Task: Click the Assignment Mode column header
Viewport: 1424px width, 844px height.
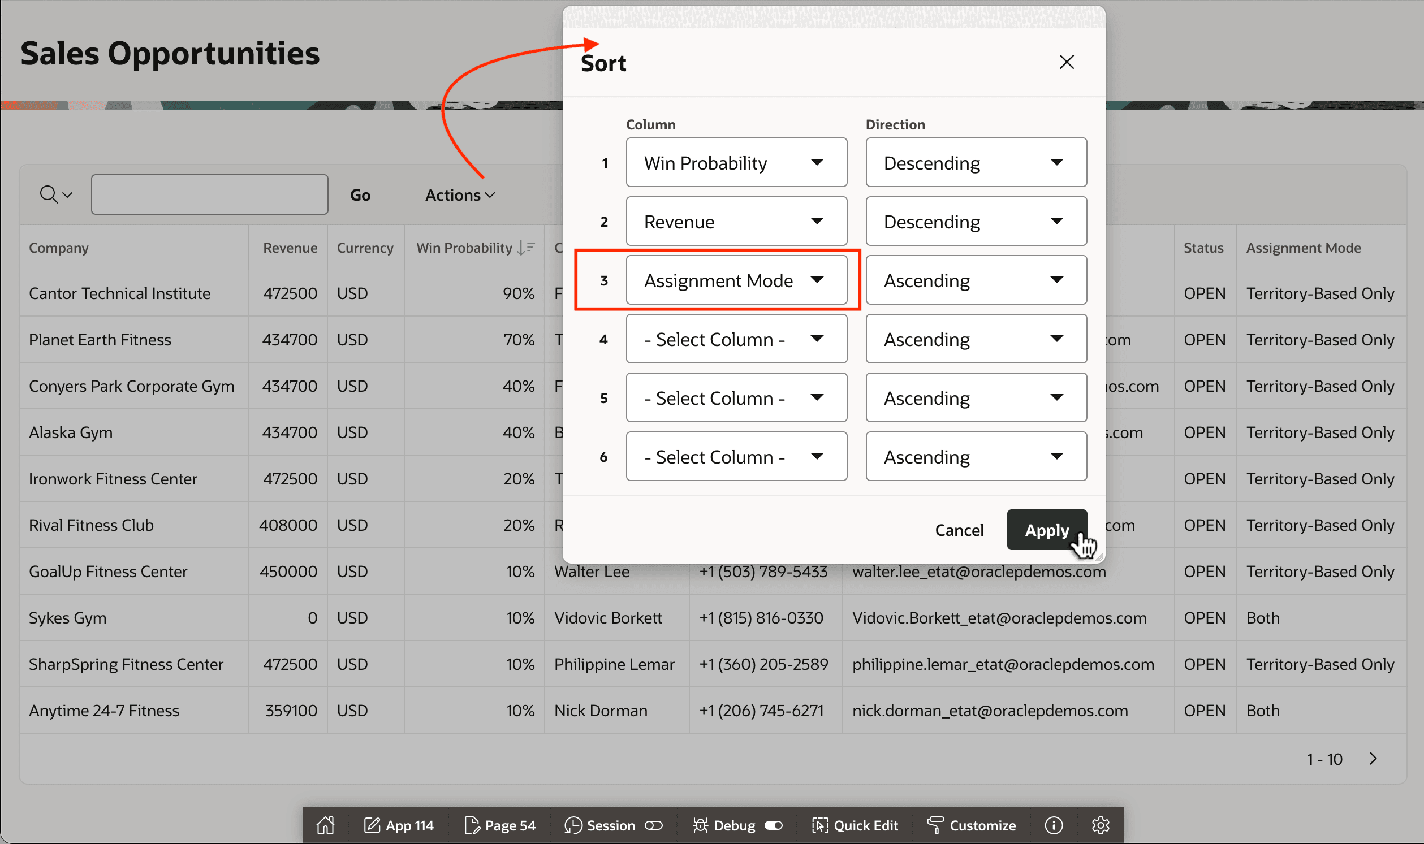Action: [x=1303, y=248]
